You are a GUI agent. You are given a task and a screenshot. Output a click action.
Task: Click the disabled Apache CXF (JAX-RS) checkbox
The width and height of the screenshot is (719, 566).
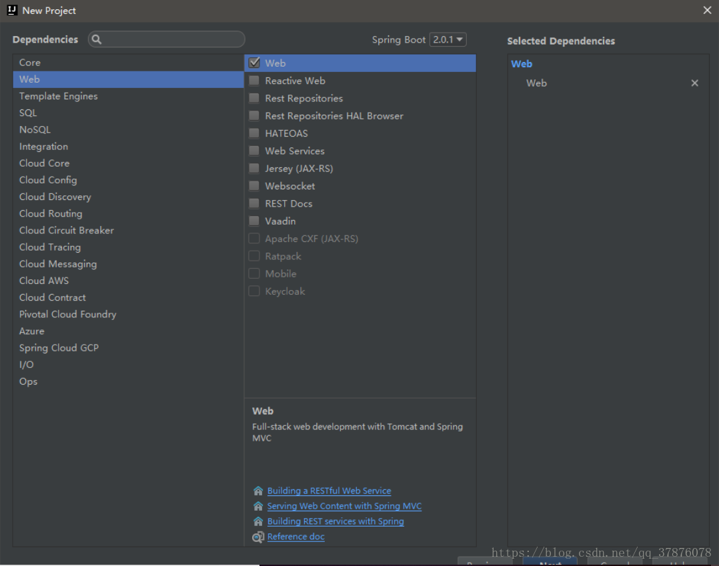[254, 238]
